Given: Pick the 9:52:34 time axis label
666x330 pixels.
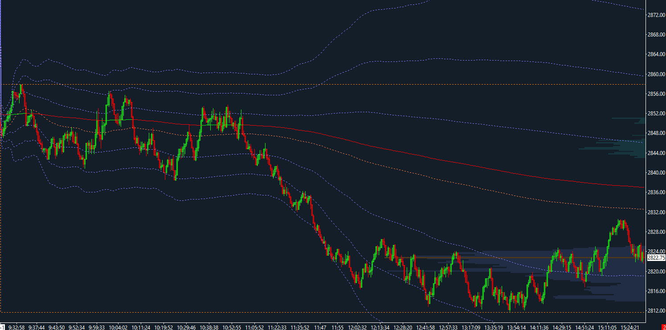Looking at the screenshot, I should point(77,327).
